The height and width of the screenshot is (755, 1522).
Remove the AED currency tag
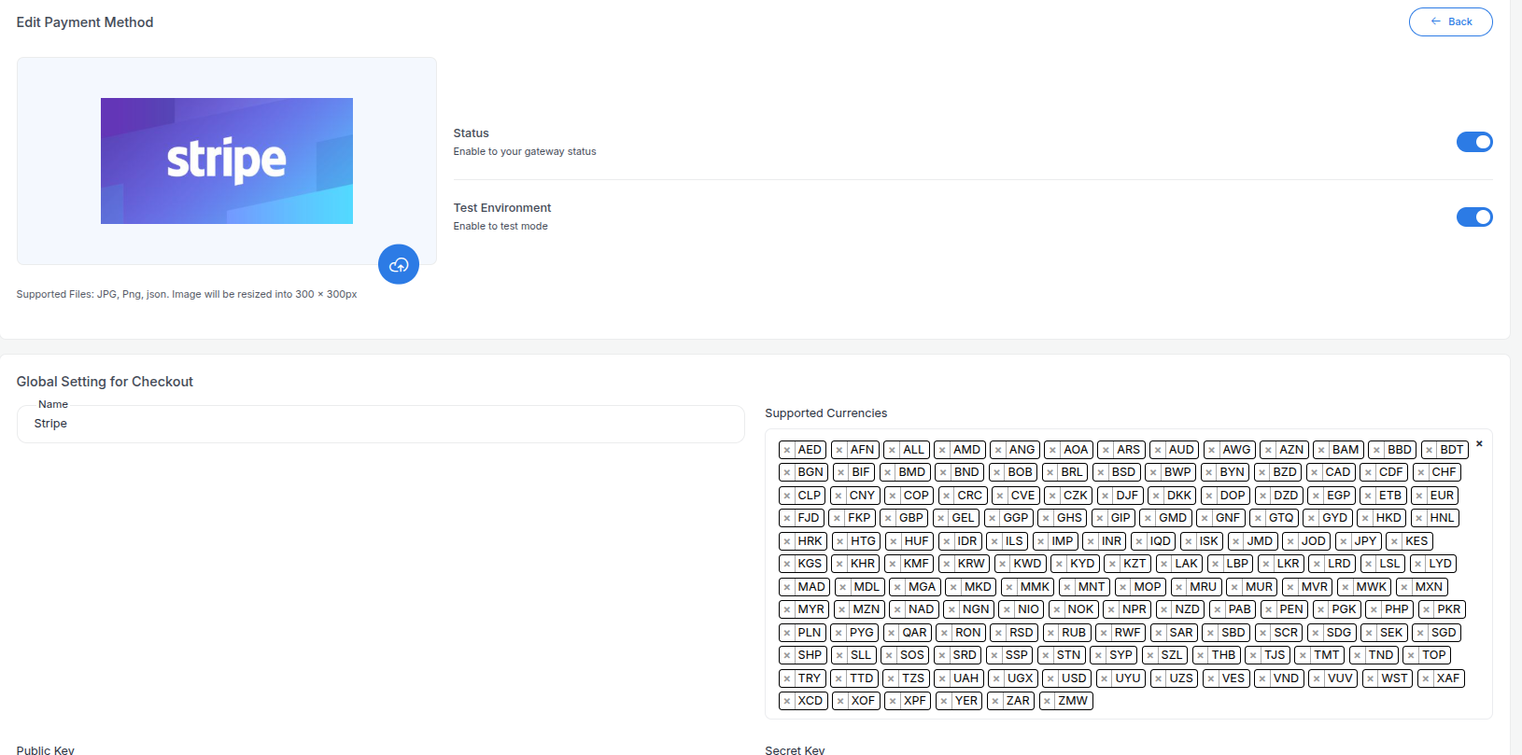[787, 450]
